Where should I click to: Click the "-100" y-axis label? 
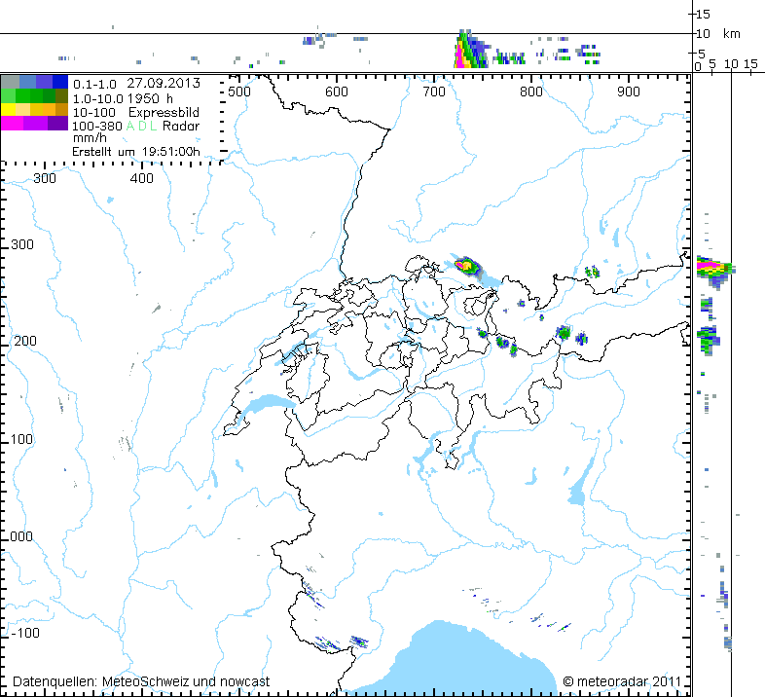point(25,633)
